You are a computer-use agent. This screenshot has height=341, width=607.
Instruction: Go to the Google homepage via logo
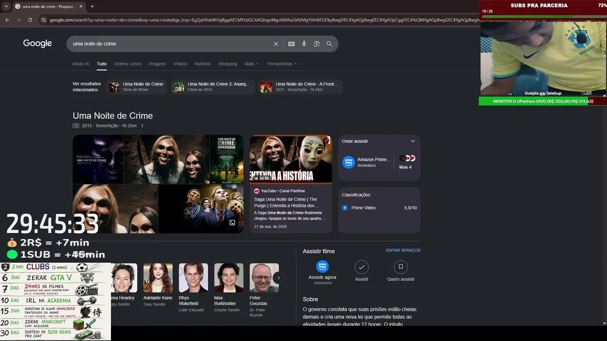tap(37, 44)
